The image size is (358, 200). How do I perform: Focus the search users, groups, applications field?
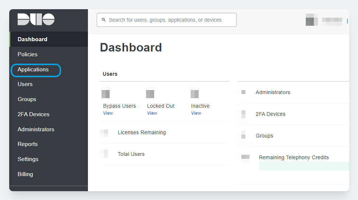click(x=169, y=20)
